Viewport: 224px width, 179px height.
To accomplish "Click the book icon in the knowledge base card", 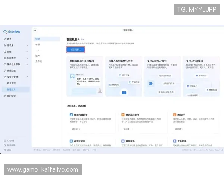I will [124, 93].
